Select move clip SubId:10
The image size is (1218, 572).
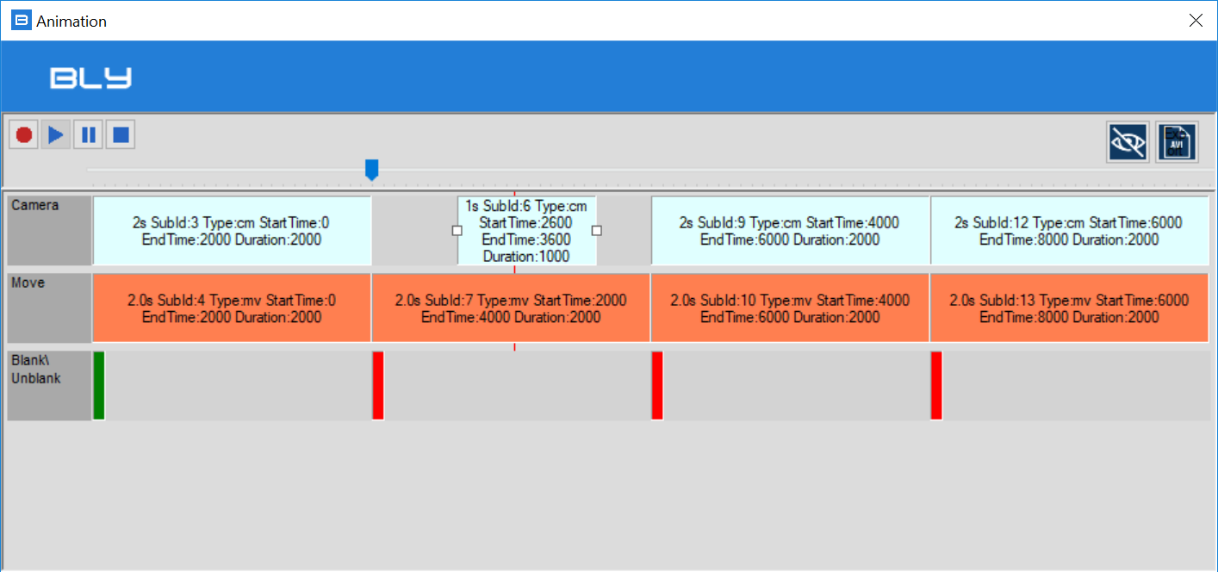click(x=790, y=308)
